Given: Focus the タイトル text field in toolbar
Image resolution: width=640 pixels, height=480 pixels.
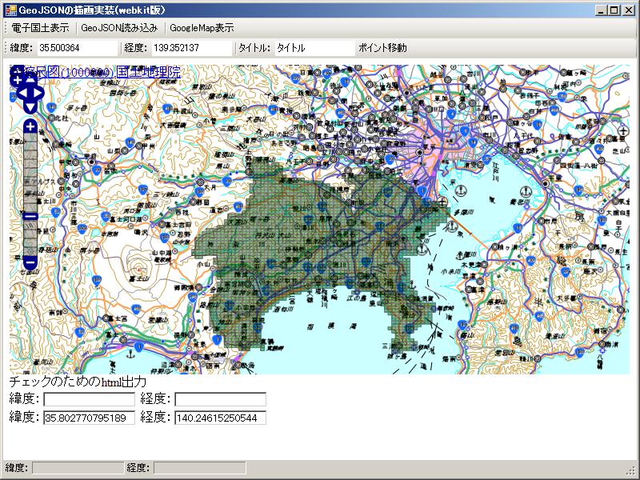Looking at the screenshot, I should pos(314,48).
